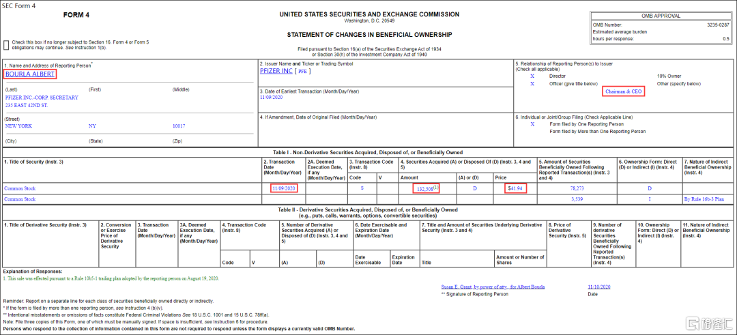
Task: Click the zip code 10017 in address
Action: pos(179,126)
